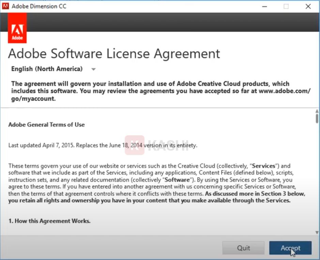Maximize the Adobe Dimension CC installer window
Image resolution: width=320 pixels, height=260 pixels.
pyautogui.click(x=286, y=6)
